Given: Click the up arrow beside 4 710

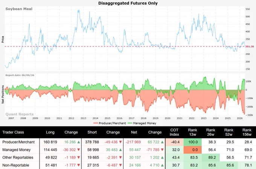Looking at the screenshot, I should (162, 165).
